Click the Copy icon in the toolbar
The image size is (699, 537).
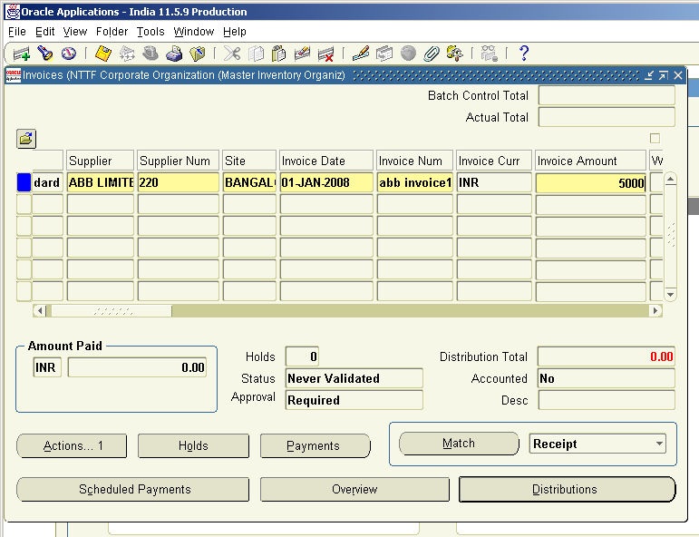coord(256,54)
